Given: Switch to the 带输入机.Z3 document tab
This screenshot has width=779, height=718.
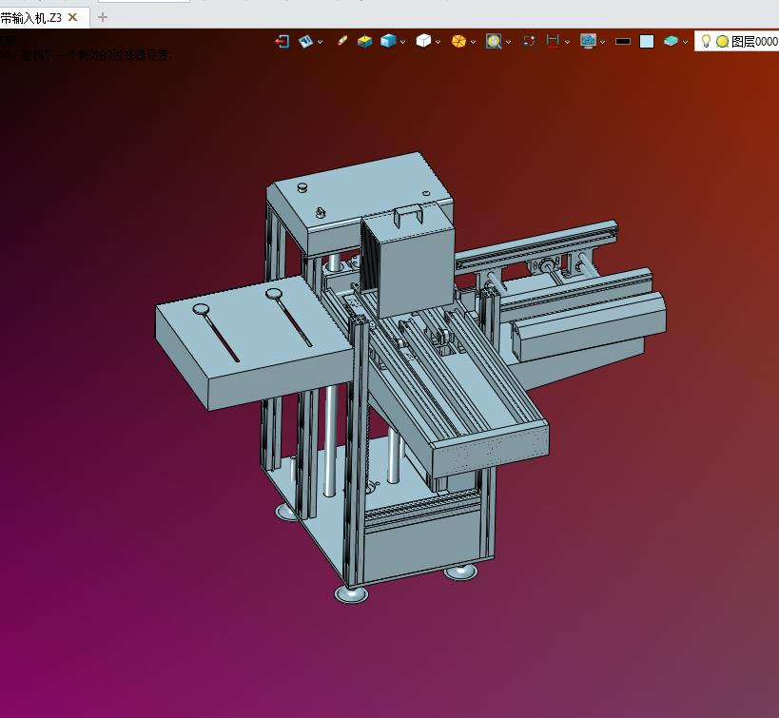Looking at the screenshot, I should [30, 18].
